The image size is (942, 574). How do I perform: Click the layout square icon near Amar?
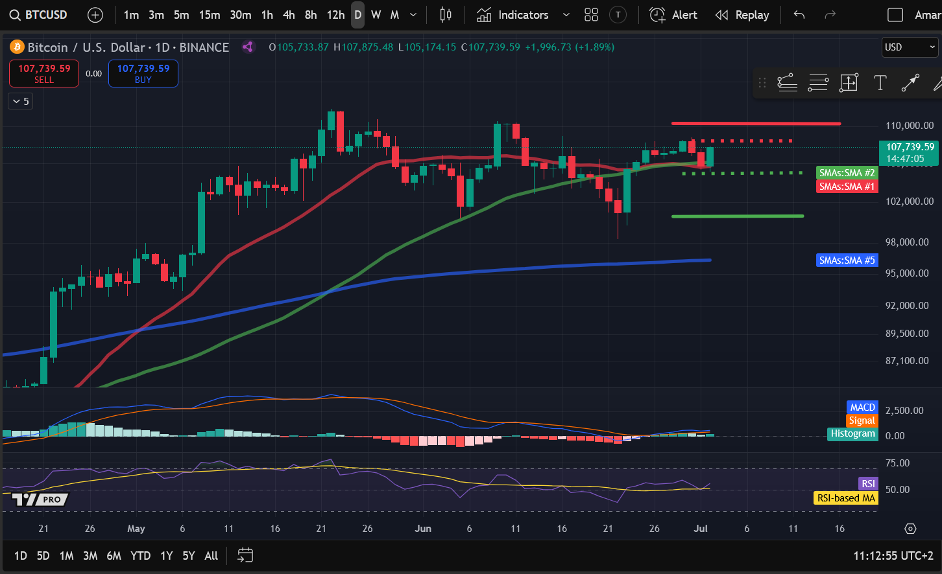point(895,15)
